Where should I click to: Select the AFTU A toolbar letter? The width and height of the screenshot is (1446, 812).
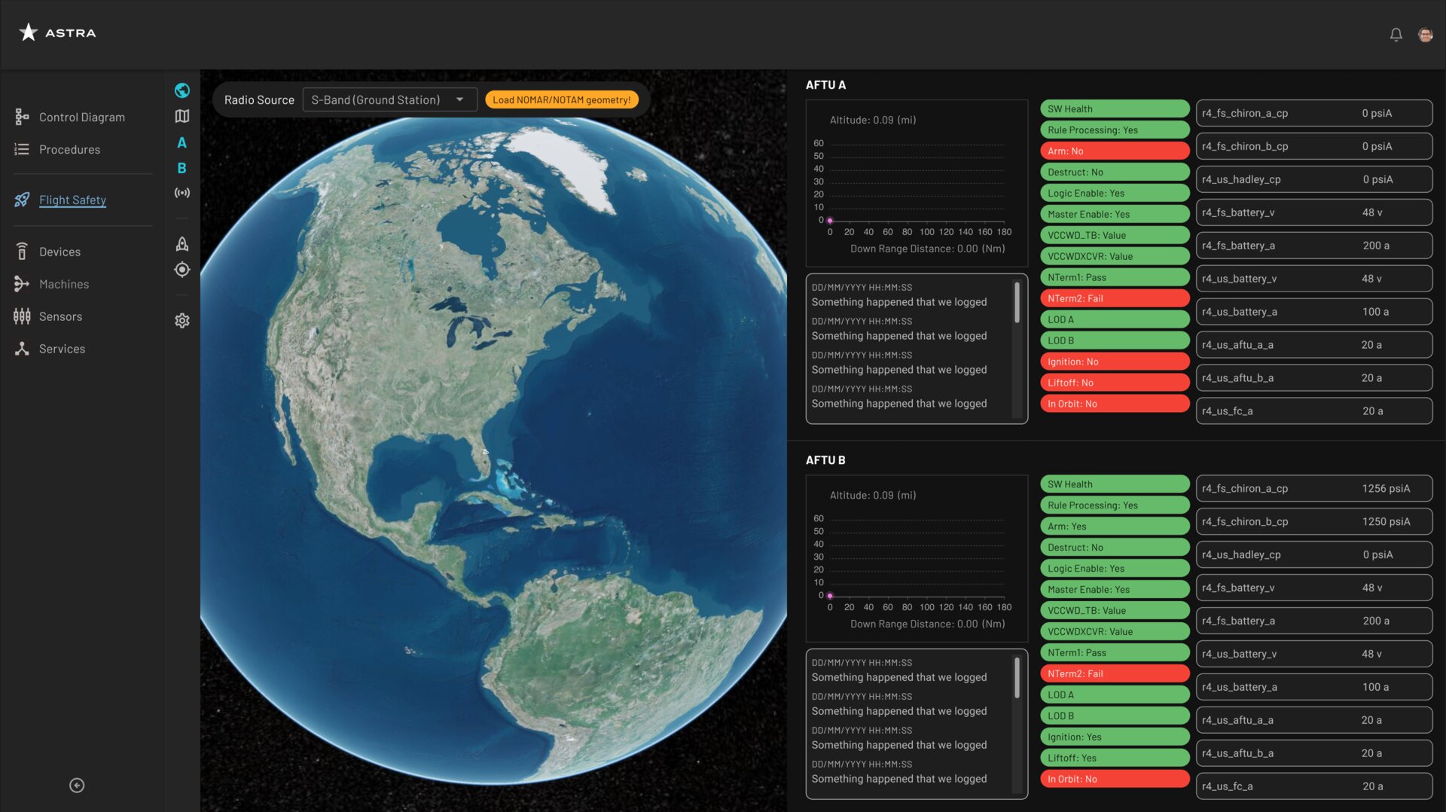pyautogui.click(x=182, y=142)
